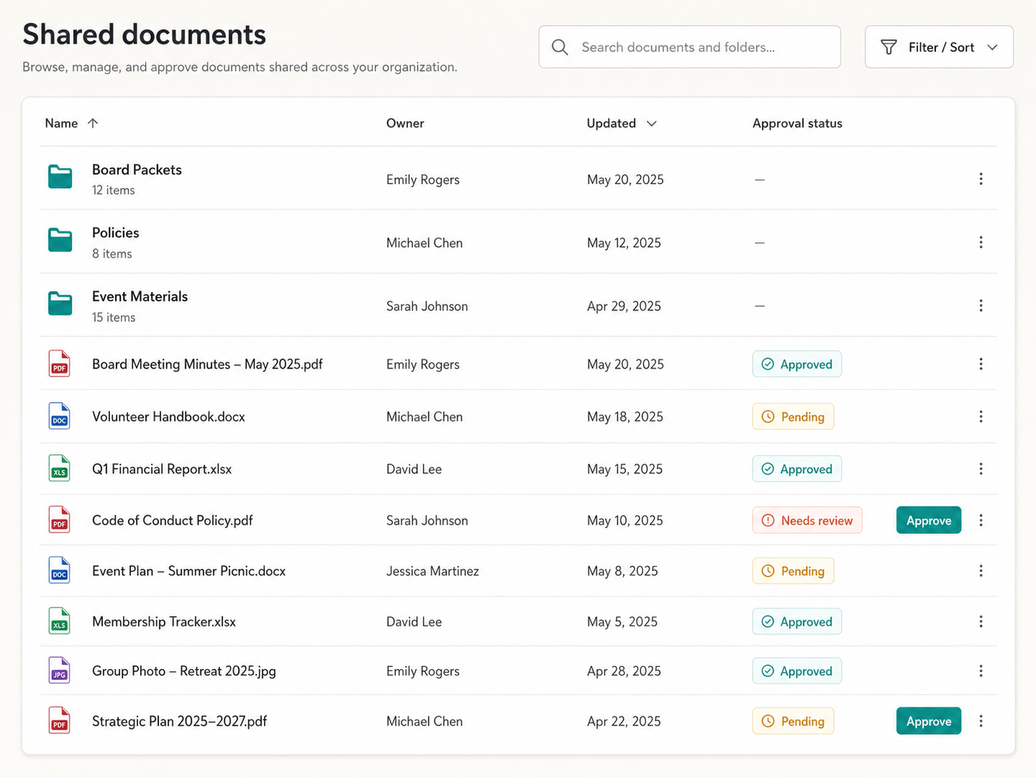Open Volunteer Handbook.docx file name
Viewport: 1036px width, 777px height.
pyautogui.click(x=168, y=416)
